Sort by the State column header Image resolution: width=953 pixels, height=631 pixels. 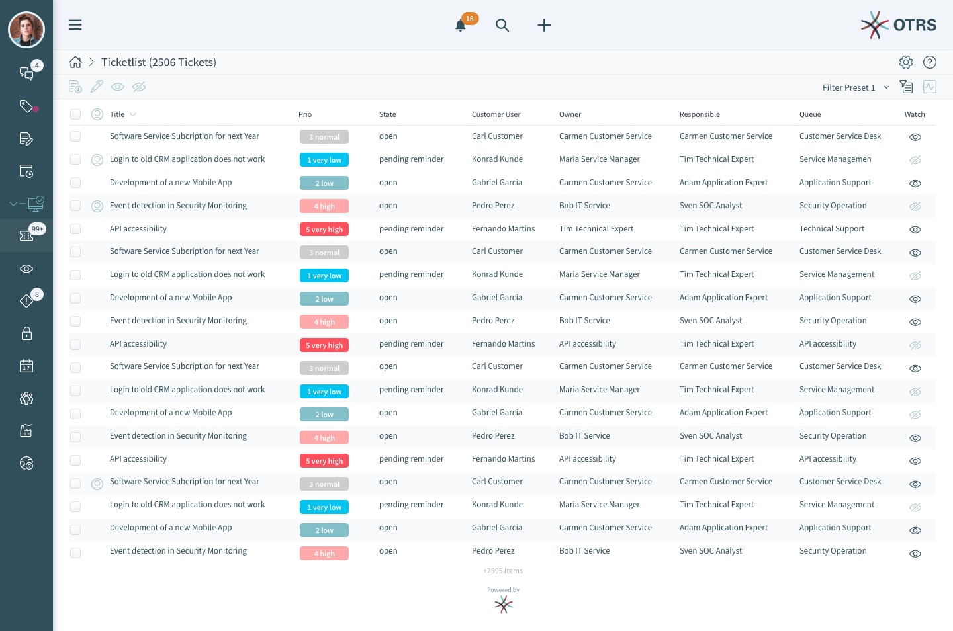point(387,114)
